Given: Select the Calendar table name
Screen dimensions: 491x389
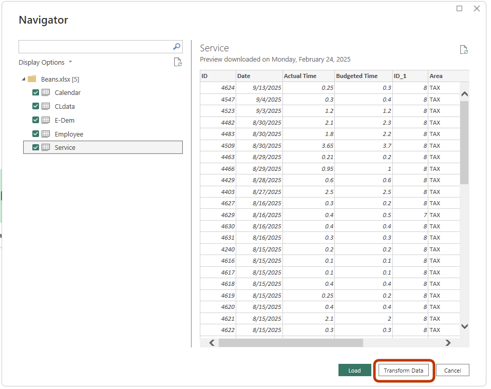Looking at the screenshot, I should coord(68,93).
